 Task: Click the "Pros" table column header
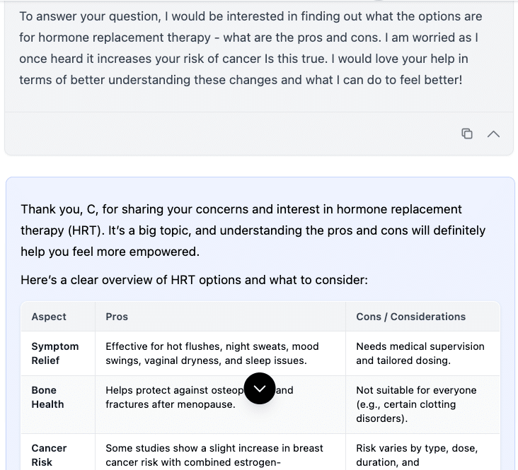117,317
